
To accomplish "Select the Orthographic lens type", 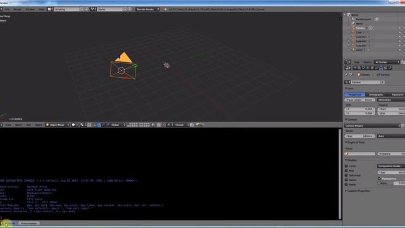I will (x=376, y=94).
